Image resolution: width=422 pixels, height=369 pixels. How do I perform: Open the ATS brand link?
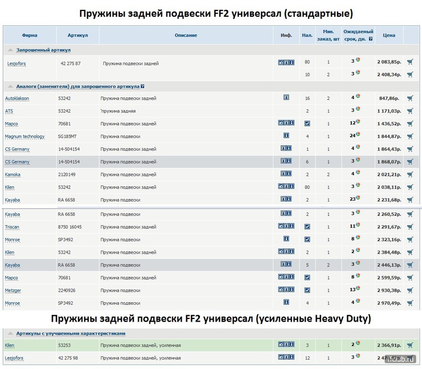(x=9, y=111)
